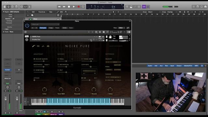Open the Media Browser icon at toolbar end
The height and width of the screenshot is (117, 208).
click(205, 6)
